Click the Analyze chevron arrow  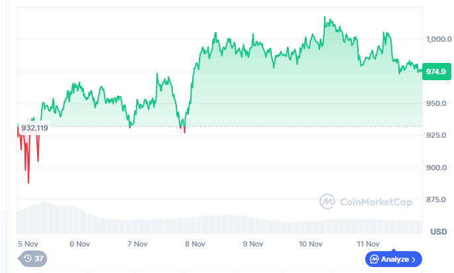tap(414, 259)
